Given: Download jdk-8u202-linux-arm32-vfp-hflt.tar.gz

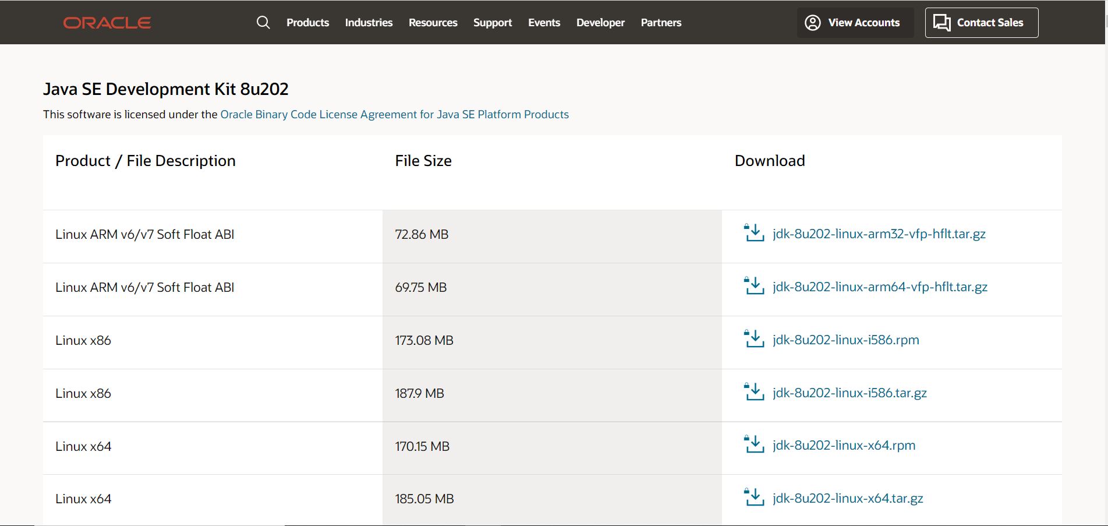Looking at the screenshot, I should coord(879,234).
